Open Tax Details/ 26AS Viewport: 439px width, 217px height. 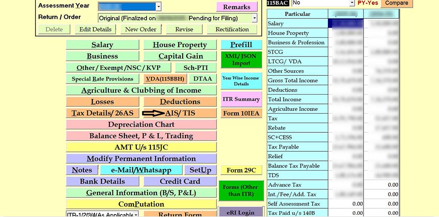click(x=102, y=113)
